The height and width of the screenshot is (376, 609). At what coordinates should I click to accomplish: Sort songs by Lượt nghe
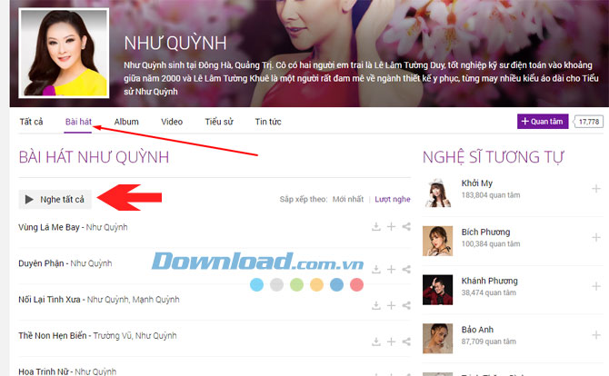(393, 199)
